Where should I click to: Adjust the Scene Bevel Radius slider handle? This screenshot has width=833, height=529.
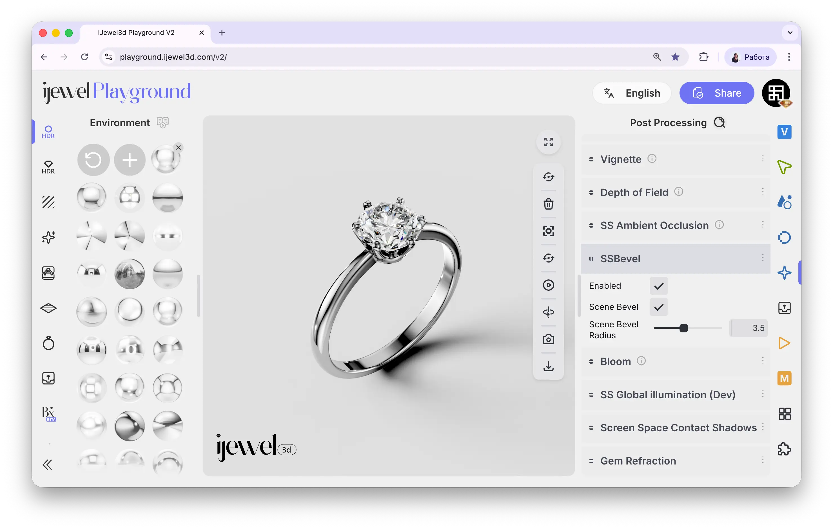[x=683, y=328]
